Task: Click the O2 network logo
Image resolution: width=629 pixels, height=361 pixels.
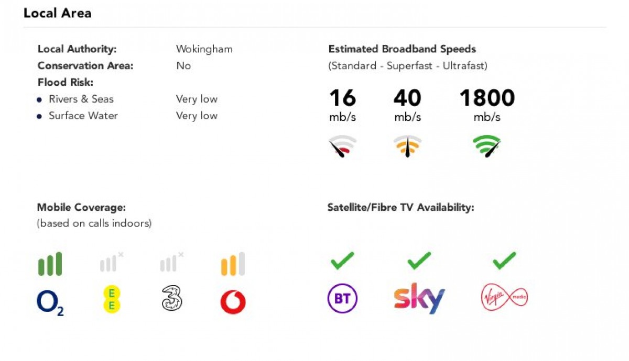Action: pyautogui.click(x=50, y=303)
